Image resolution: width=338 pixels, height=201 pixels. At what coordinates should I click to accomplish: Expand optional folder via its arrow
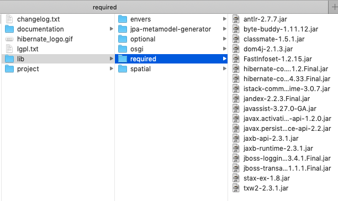[x=224, y=39]
